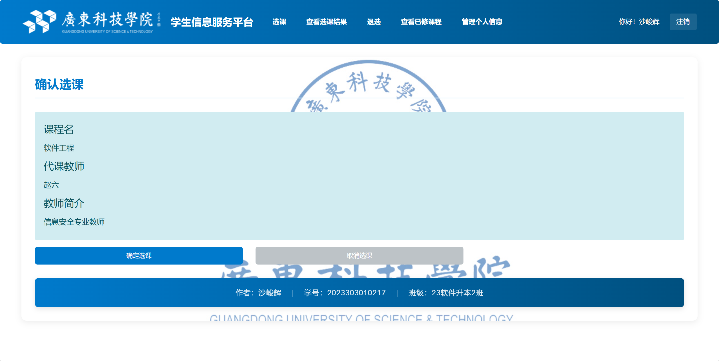
Task: Click the 廣東科技學院 calligraphy logo text
Action: click(x=107, y=20)
